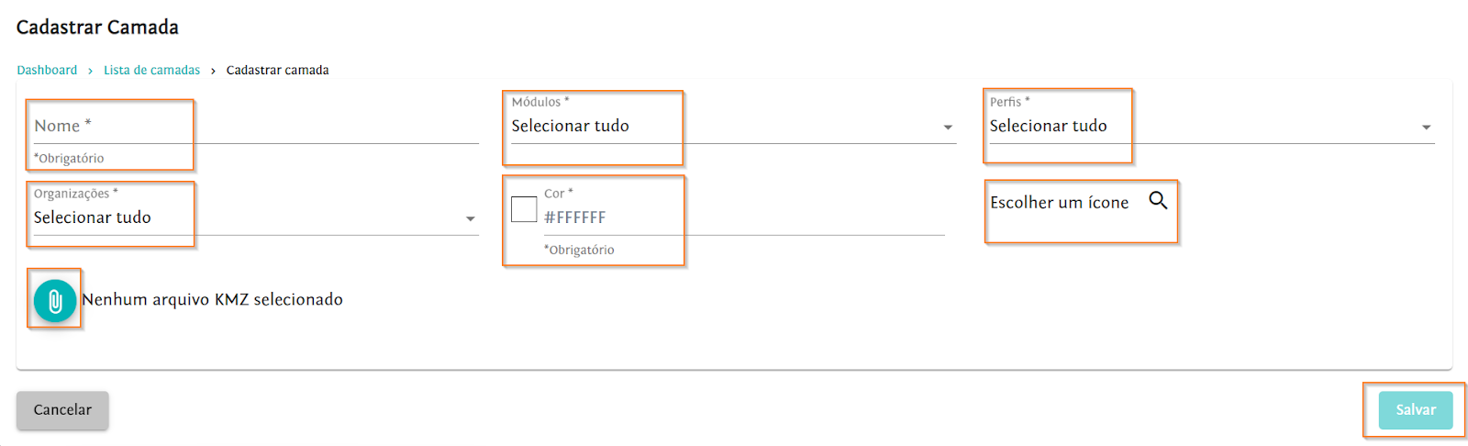Click the magnifier icon beside Escolher um ícone

[x=1158, y=200]
